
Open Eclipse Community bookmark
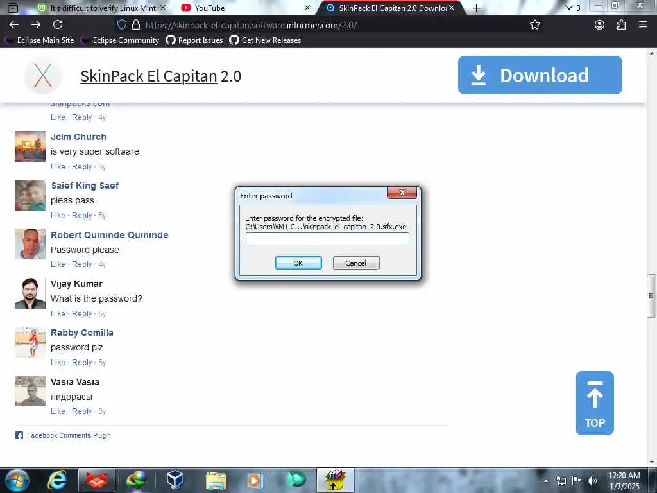click(x=120, y=40)
